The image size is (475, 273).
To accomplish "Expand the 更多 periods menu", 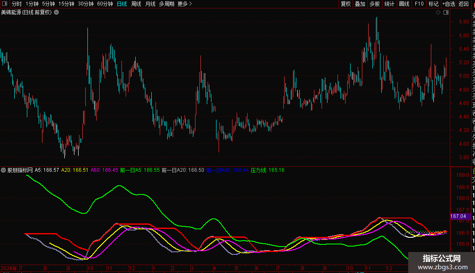I will [x=185, y=4].
